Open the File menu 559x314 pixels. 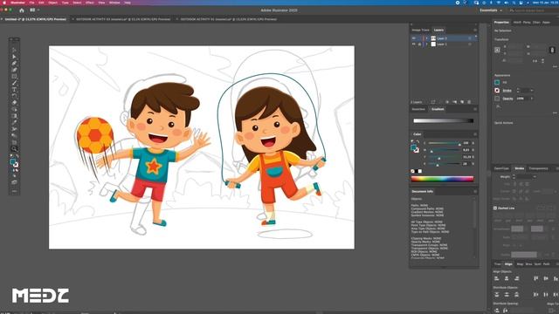[31, 3]
